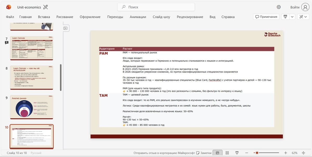
Task: Open the settings gear icon
Action: coord(279,7)
